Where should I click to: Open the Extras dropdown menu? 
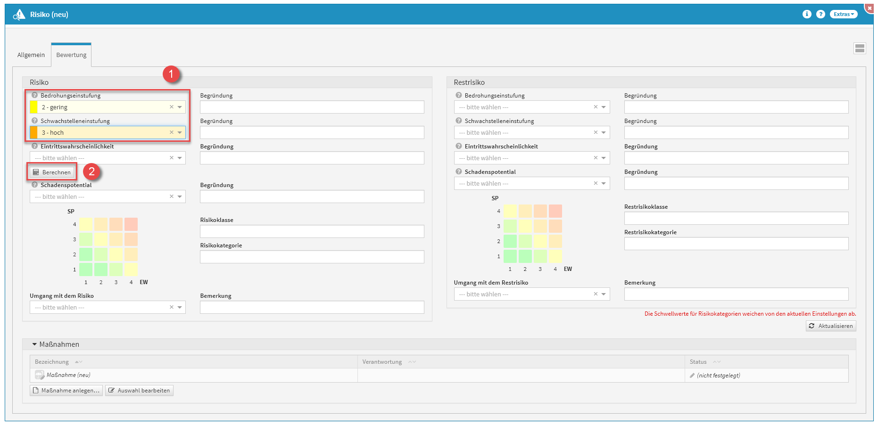(x=844, y=14)
